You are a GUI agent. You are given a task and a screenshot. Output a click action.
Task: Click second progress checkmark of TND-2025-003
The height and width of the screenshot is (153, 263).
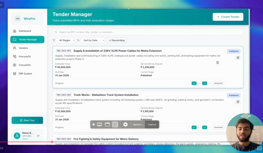click(205, 83)
